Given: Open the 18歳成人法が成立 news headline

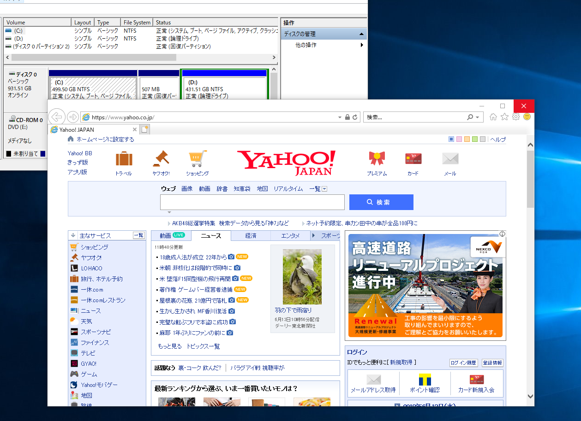Looking at the screenshot, I should click(194, 257).
